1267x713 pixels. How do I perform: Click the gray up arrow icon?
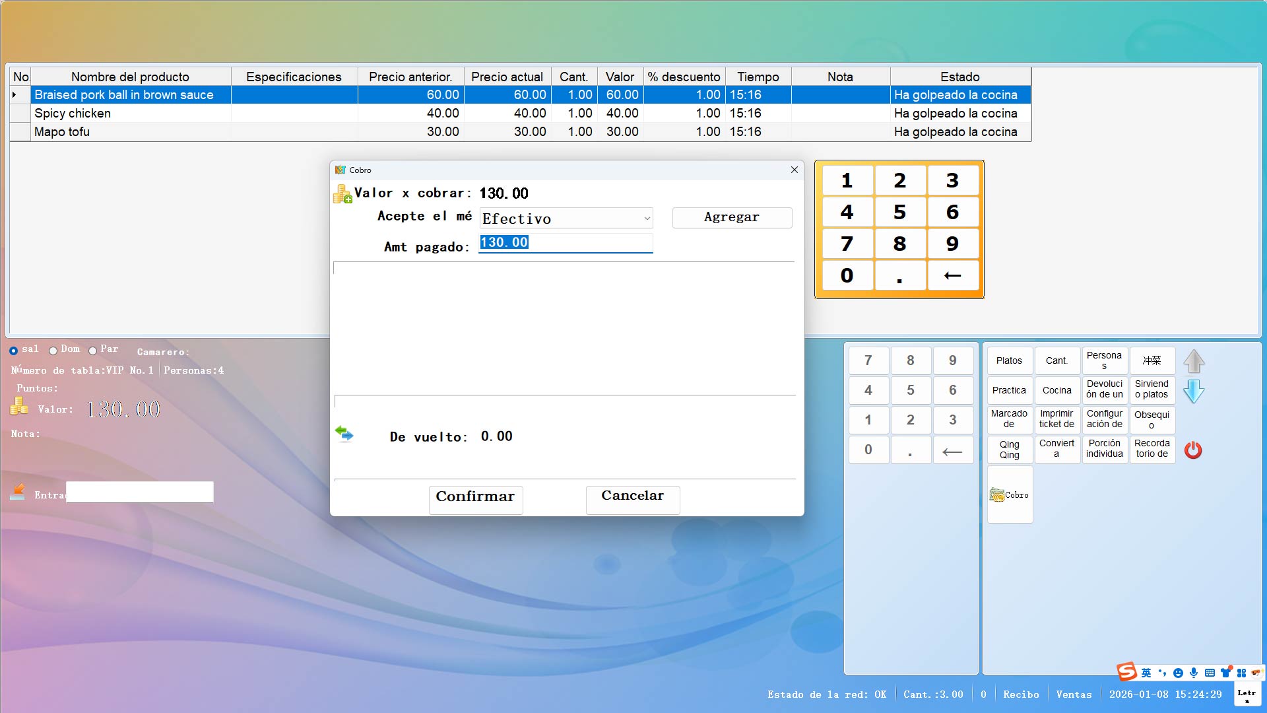coord(1193,361)
